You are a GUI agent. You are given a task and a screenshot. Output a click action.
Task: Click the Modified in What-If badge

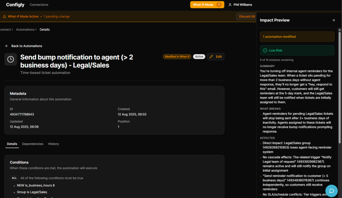click(x=177, y=57)
